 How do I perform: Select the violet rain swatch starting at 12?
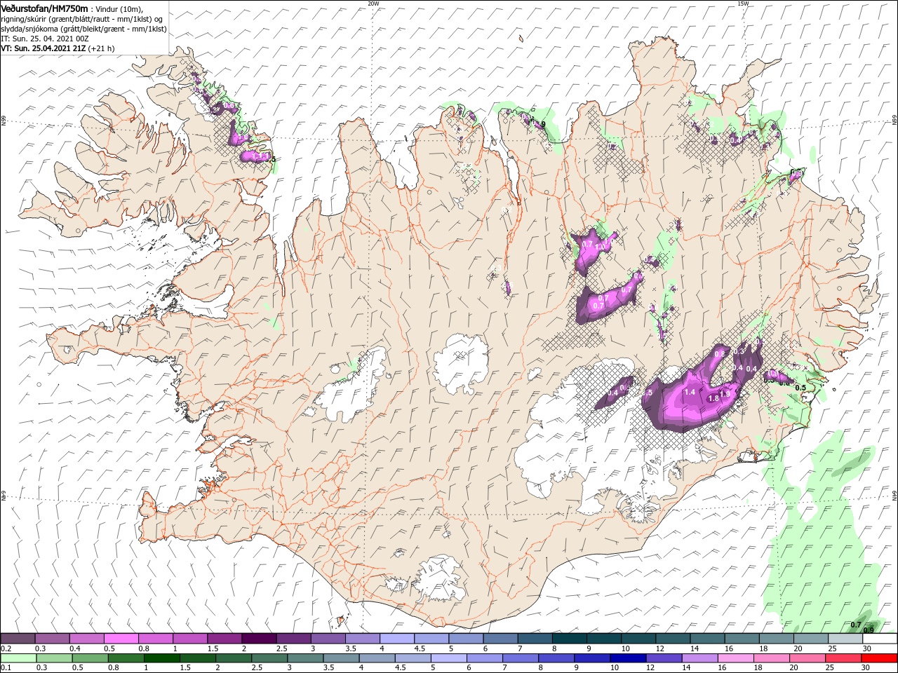tap(664, 658)
